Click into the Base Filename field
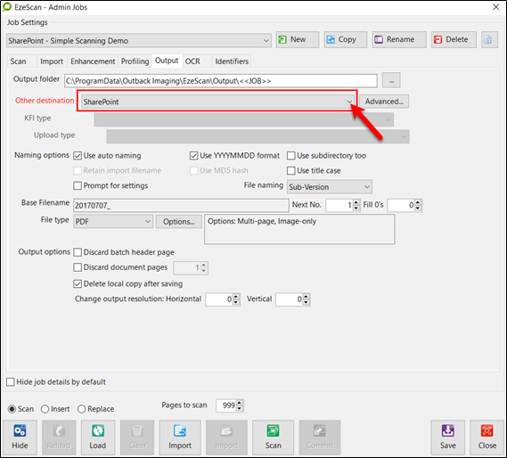This screenshot has height=458, width=507. click(x=181, y=206)
